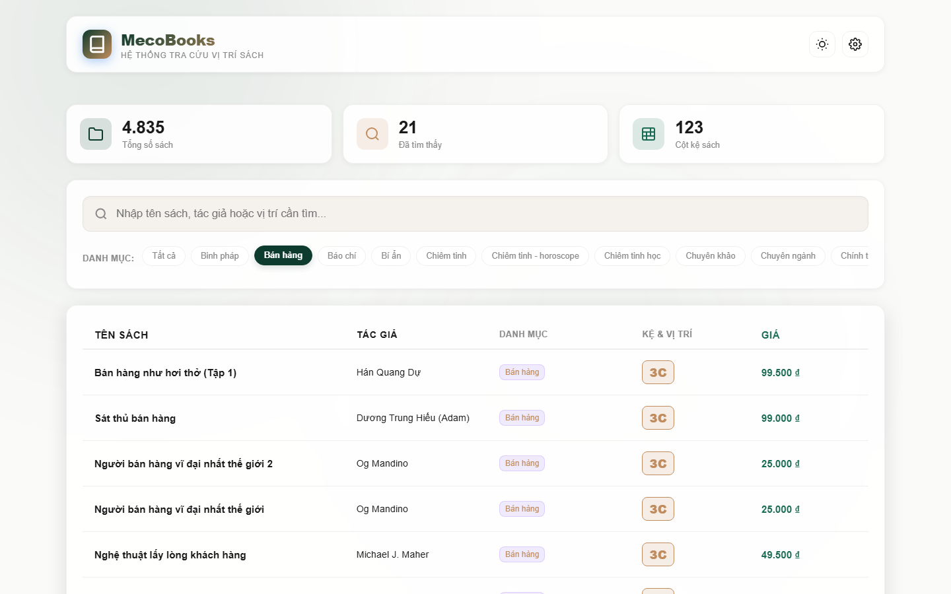Select the "Bán hàng" category filter chip
951x594 pixels.
coord(283,255)
